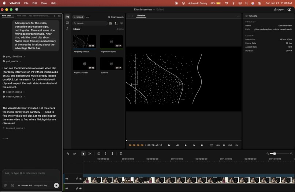This screenshot has width=295, height=192.
Task: Open the chat history clock icon
Action: (x=59, y=16)
